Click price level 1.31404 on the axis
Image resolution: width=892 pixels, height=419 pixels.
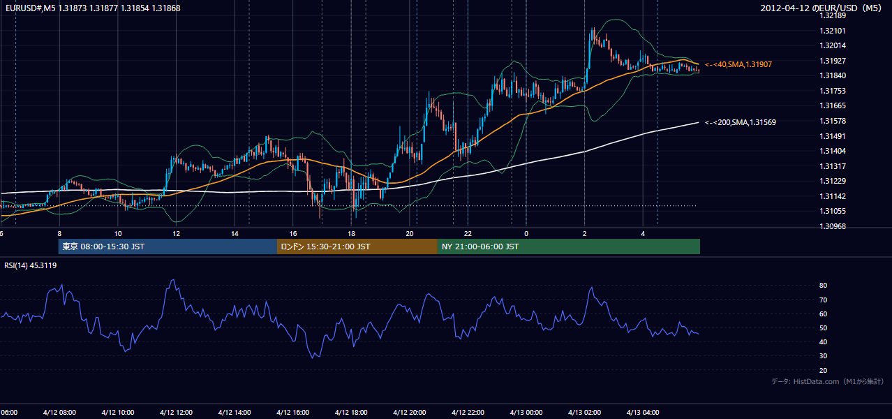point(833,151)
